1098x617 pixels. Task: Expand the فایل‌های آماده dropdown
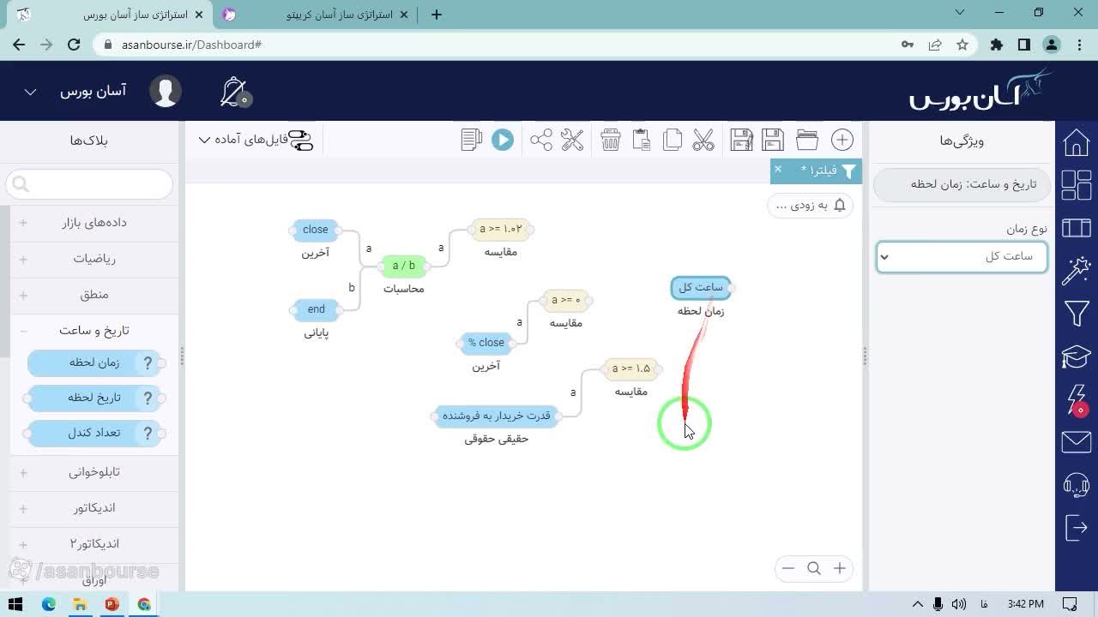click(256, 140)
